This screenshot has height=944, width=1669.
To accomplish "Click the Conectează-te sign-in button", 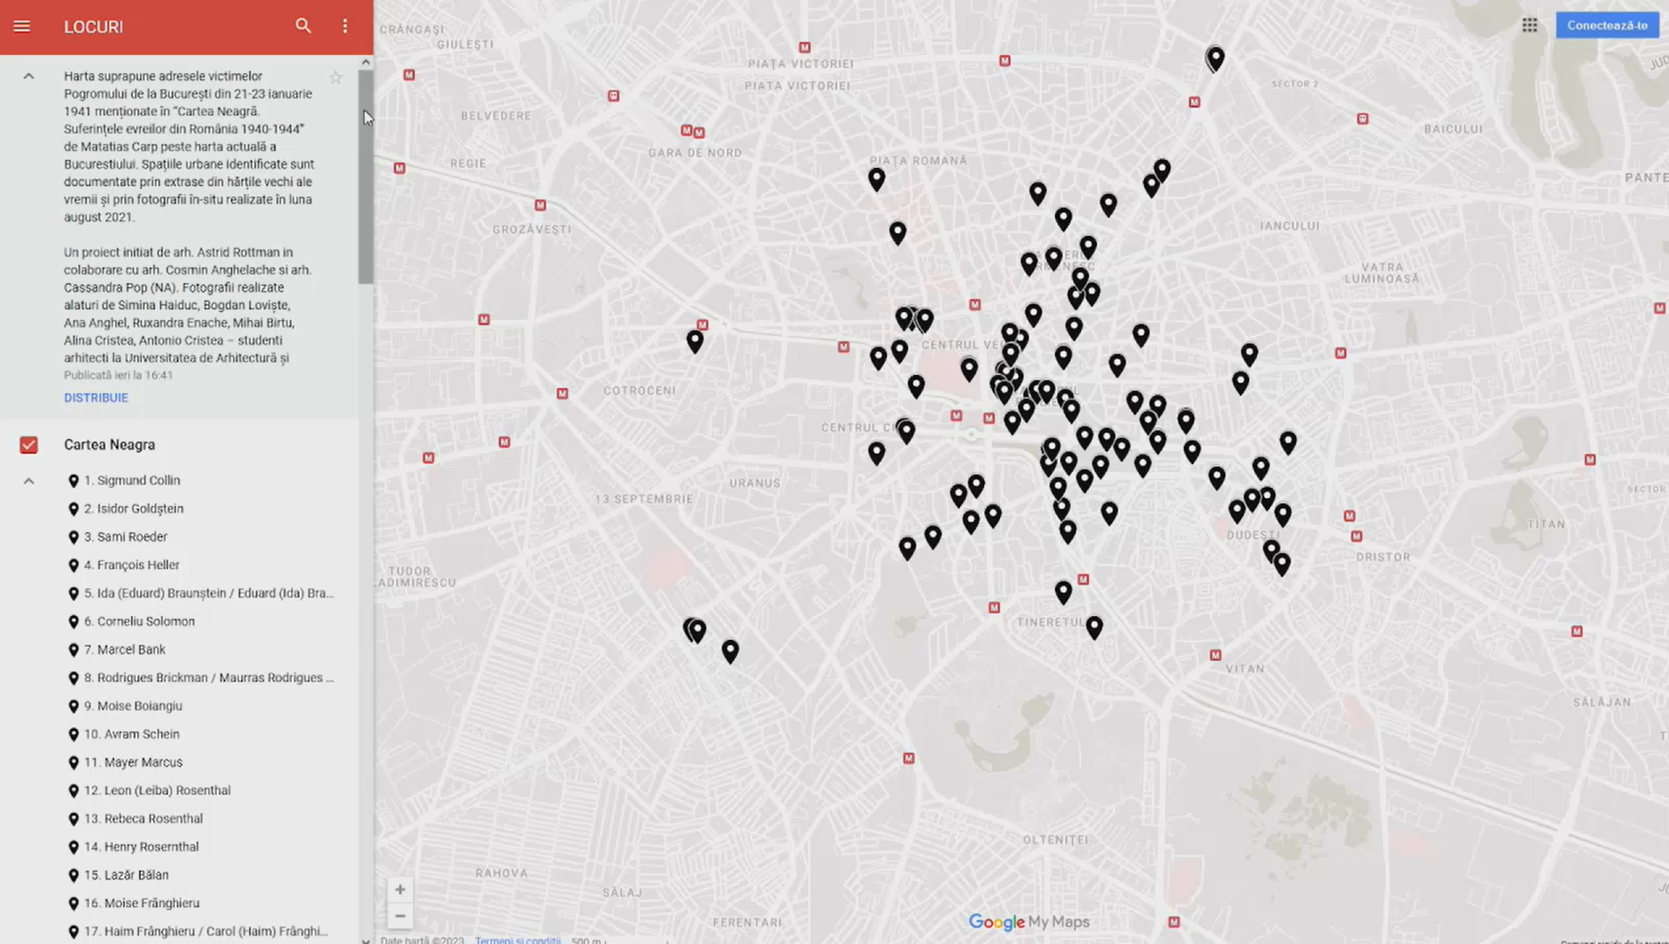I will click(1607, 25).
